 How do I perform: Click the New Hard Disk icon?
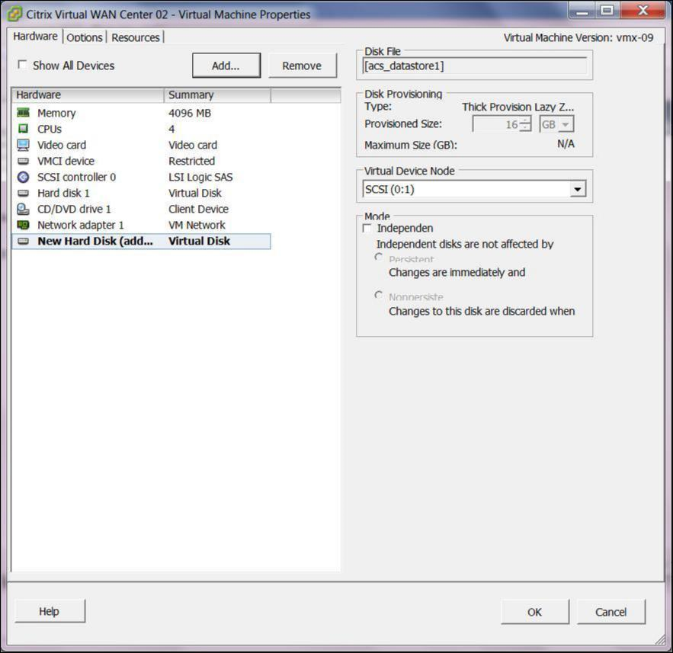23,241
